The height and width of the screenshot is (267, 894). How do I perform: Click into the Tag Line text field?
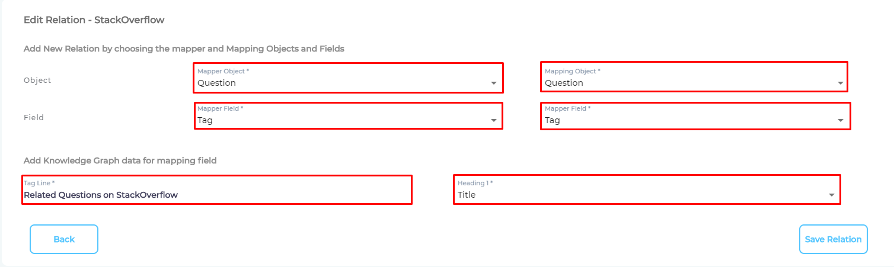pyautogui.click(x=216, y=194)
